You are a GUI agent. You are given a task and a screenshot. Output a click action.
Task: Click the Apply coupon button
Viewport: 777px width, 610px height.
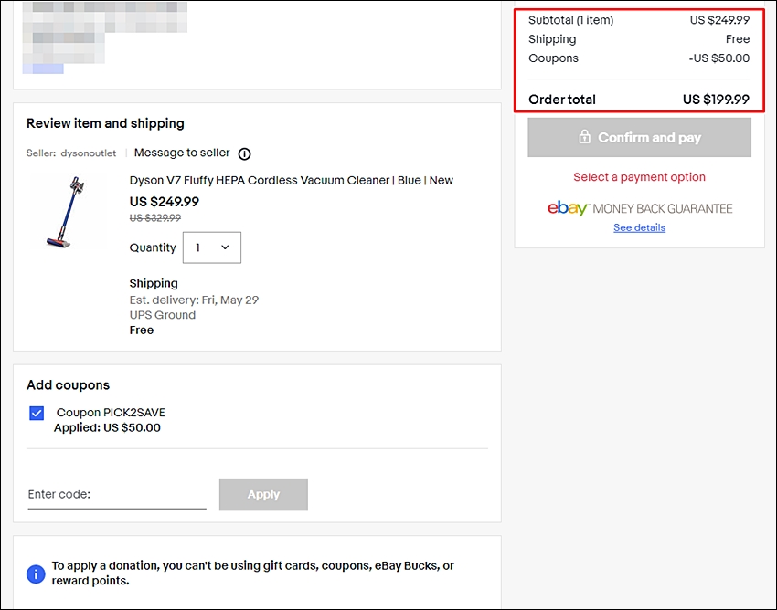click(x=263, y=494)
